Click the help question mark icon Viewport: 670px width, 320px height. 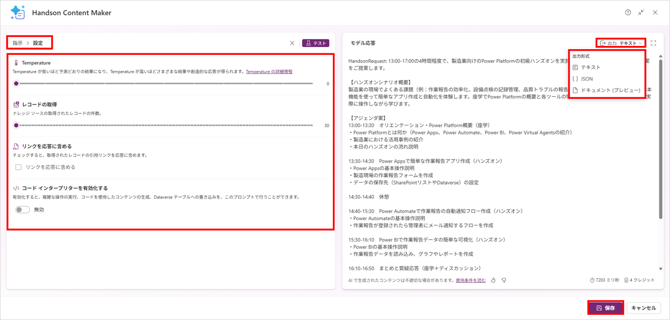click(x=628, y=13)
